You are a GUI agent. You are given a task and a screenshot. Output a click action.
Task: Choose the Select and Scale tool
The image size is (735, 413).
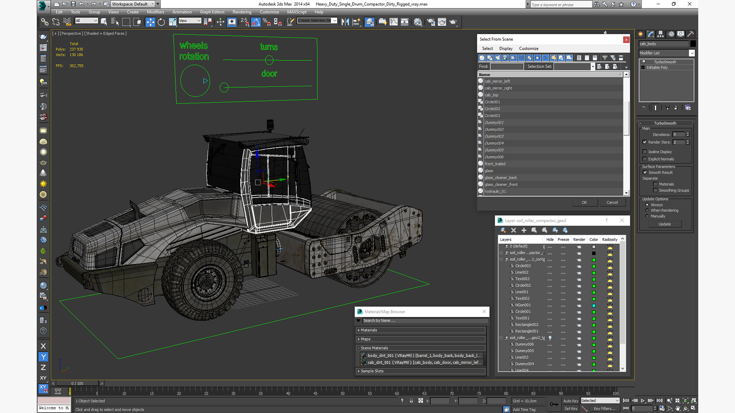[172, 22]
